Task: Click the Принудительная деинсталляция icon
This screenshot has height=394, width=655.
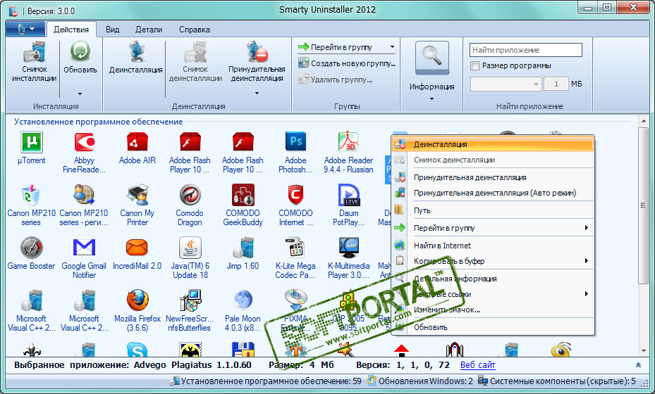Action: point(257,51)
